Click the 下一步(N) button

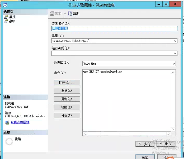pos(144,144)
